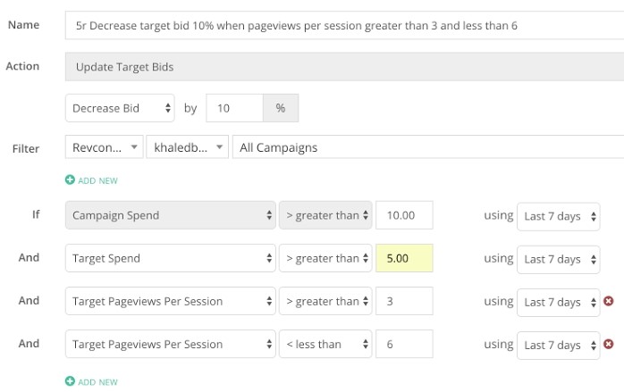The width and height of the screenshot is (624, 392).
Task: Edit the 10.00 Campaign Spend threshold
Action: (404, 215)
